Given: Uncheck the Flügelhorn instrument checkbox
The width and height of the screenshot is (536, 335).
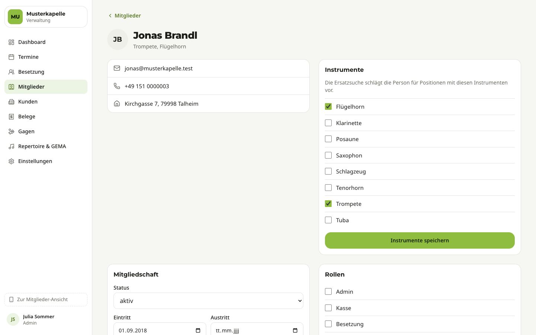Looking at the screenshot, I should coord(328,106).
